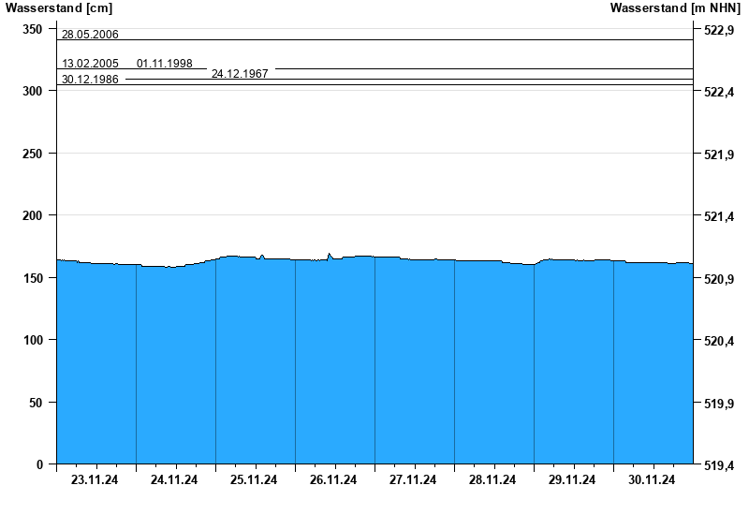Click the 27.11.24 date label

pos(414,480)
